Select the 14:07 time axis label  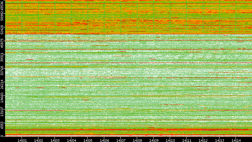121,140
